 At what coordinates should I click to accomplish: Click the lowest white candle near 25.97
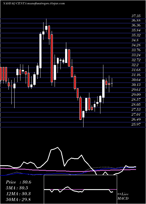[83, 114]
